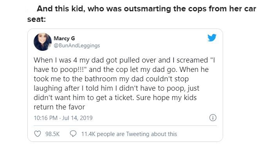Click the blue Twitter bird logo

click(212, 38)
